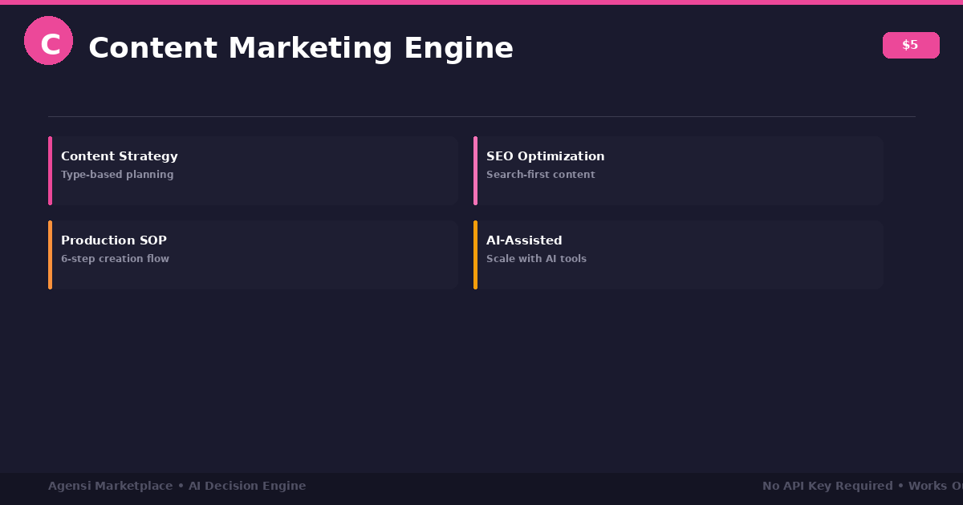963x505 pixels.
Task: Click the 'No API Key Required' footer text
Action: pyautogui.click(x=827, y=486)
